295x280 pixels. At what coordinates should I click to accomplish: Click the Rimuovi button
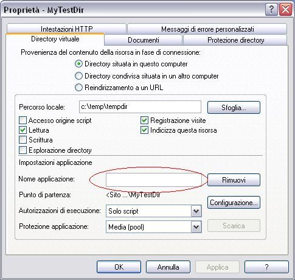(234, 180)
